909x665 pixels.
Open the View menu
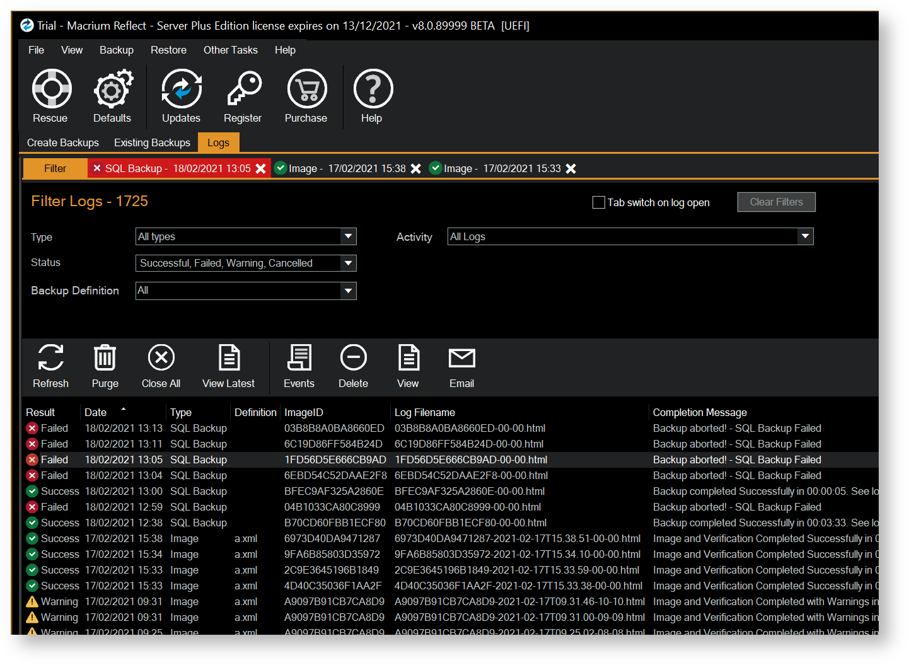(72, 50)
